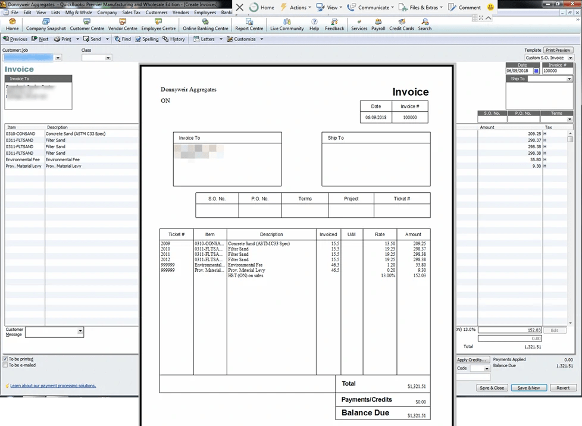The image size is (582, 426).
Task: Open the date calendar picker icon
Action: 536,71
